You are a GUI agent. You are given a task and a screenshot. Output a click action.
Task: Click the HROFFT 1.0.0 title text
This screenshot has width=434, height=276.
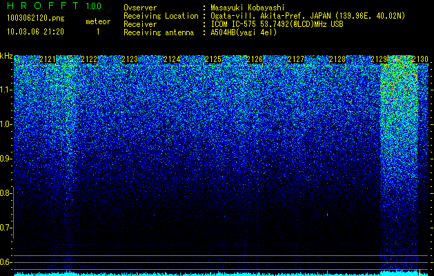[55, 6]
